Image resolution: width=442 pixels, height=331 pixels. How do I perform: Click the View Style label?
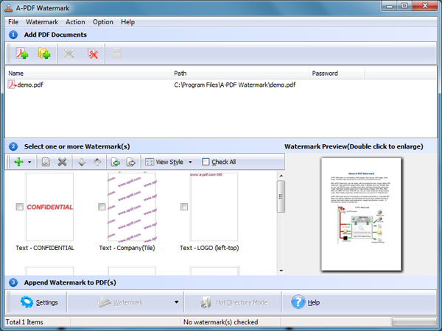pos(169,162)
